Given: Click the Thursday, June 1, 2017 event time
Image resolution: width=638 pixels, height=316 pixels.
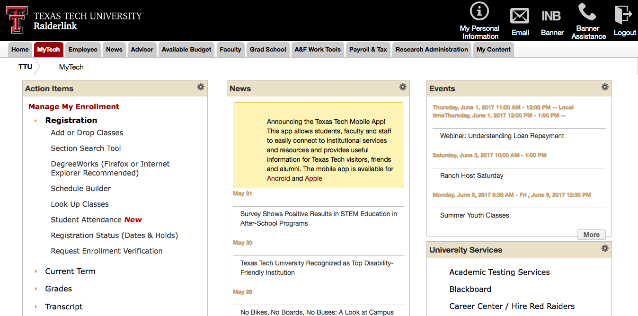Looking at the screenshot, I should pos(503,111).
